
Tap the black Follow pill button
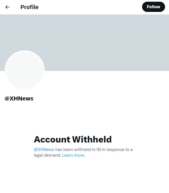(153, 7)
